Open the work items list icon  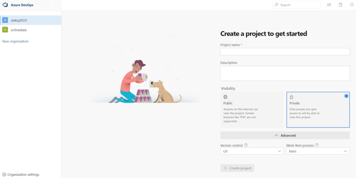(x=329, y=5)
